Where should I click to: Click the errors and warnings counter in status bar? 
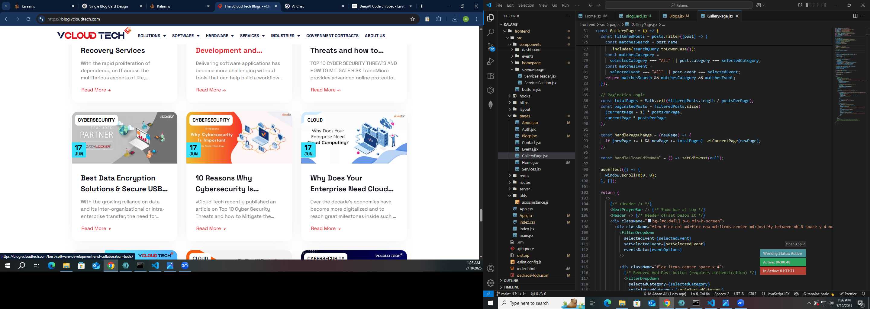point(538,294)
